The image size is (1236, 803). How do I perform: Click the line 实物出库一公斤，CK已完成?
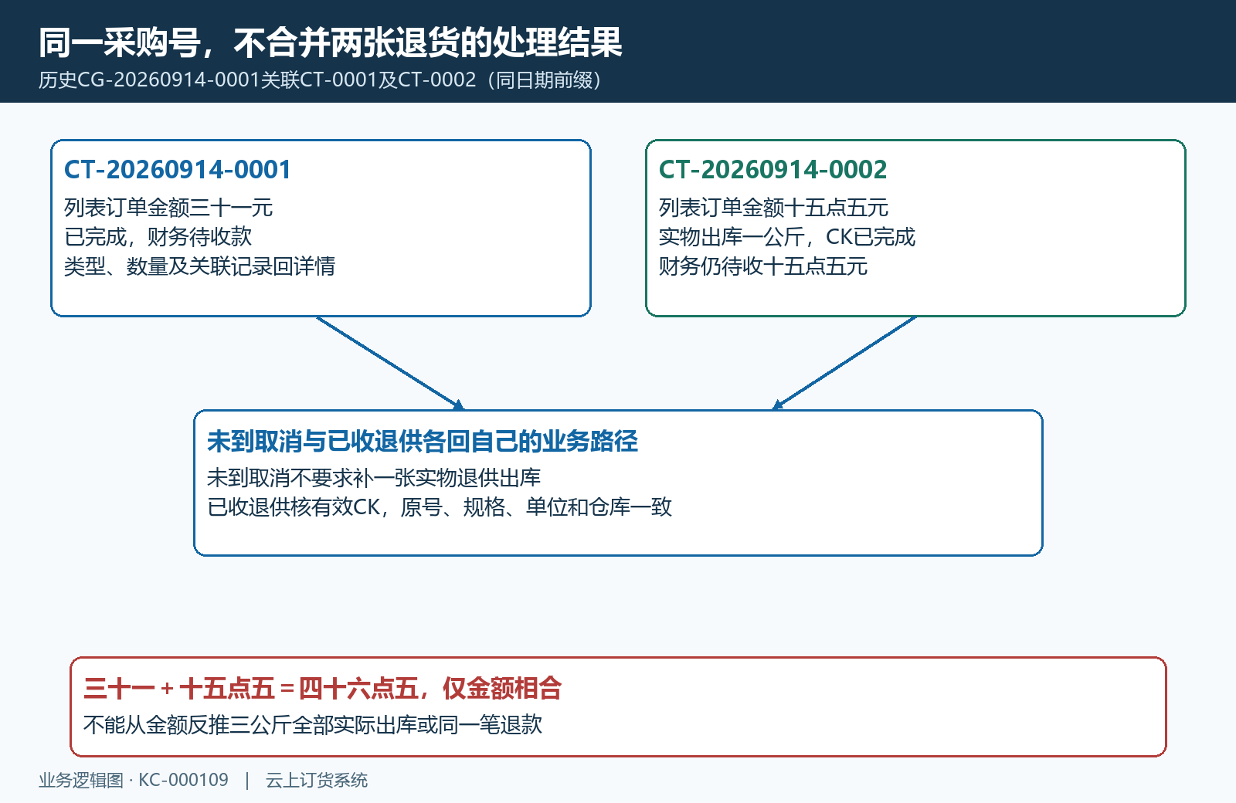[x=787, y=237]
